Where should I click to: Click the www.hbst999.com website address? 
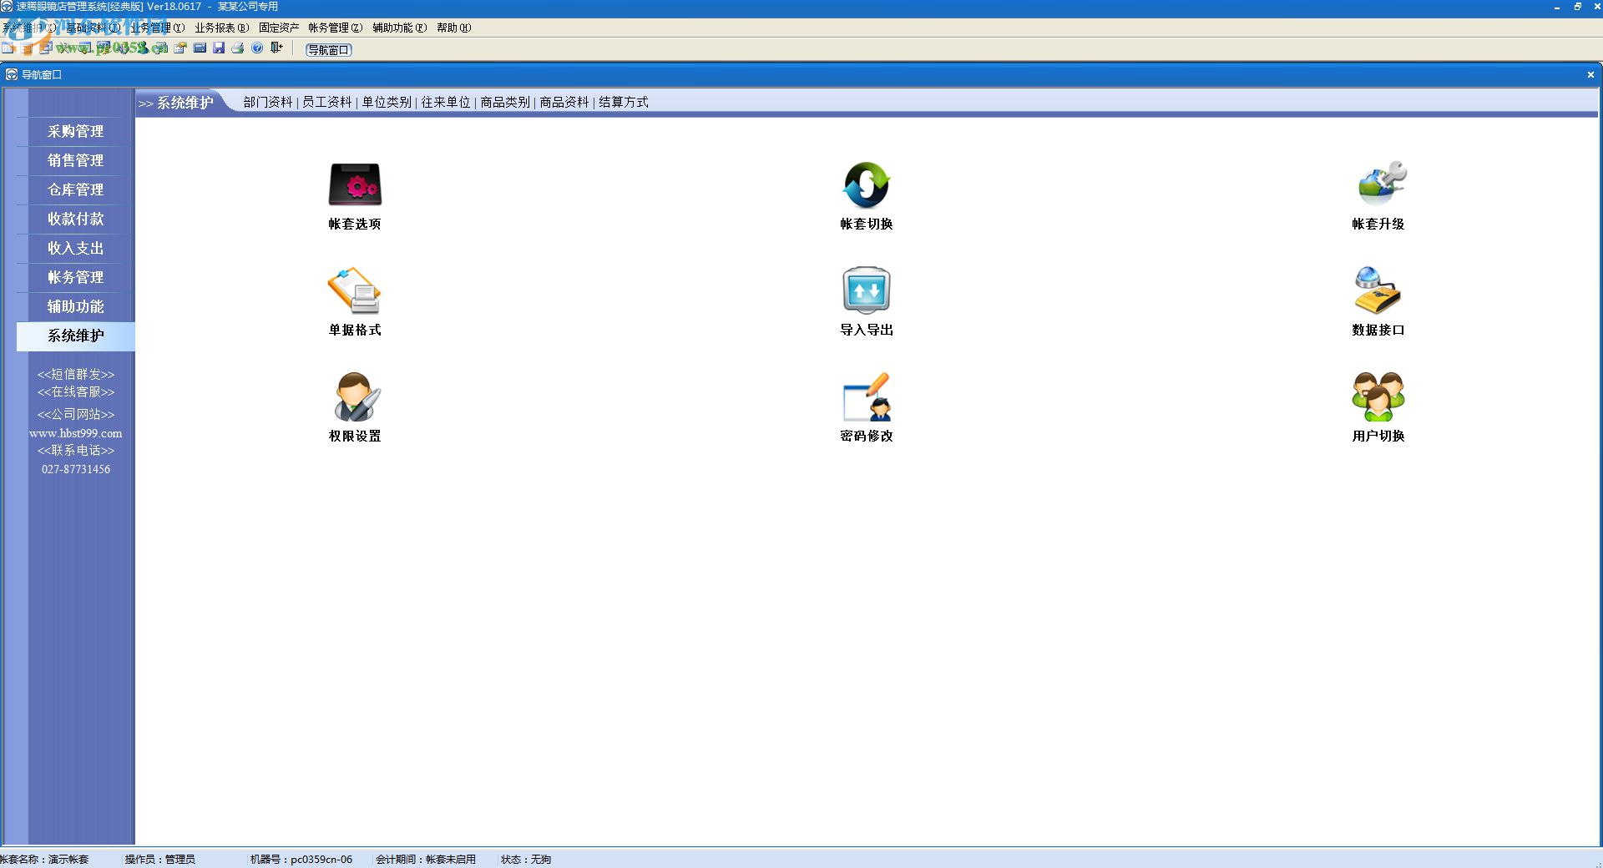(76, 433)
